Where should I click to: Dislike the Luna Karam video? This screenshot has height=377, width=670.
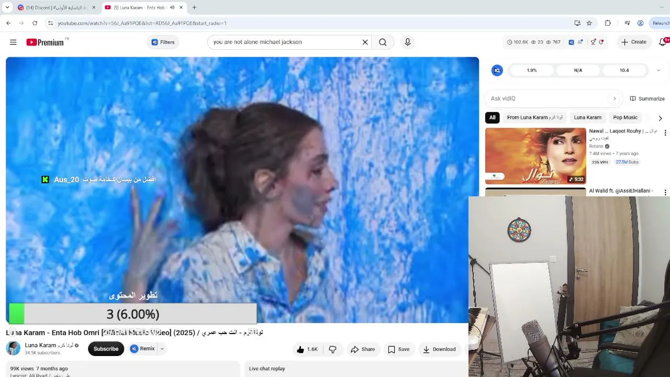click(x=332, y=349)
